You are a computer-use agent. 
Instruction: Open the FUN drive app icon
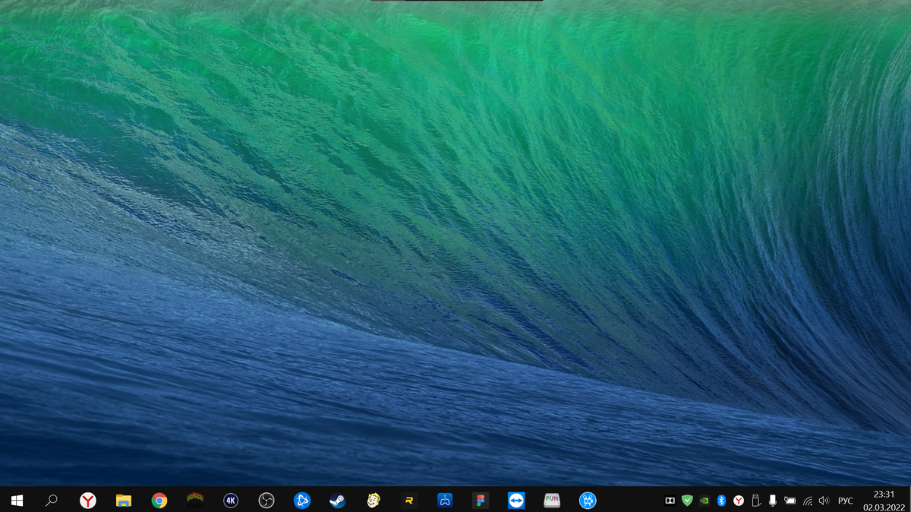pos(552,501)
